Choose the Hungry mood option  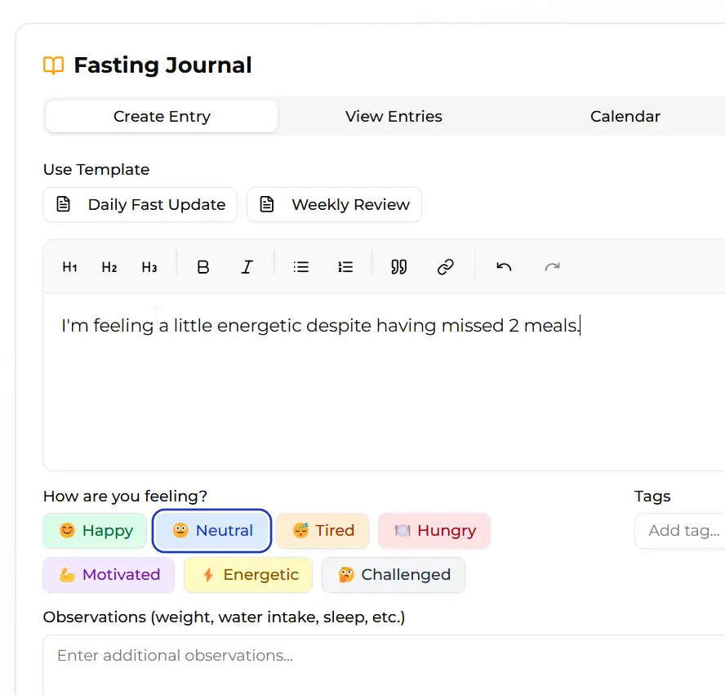pyautogui.click(x=434, y=531)
